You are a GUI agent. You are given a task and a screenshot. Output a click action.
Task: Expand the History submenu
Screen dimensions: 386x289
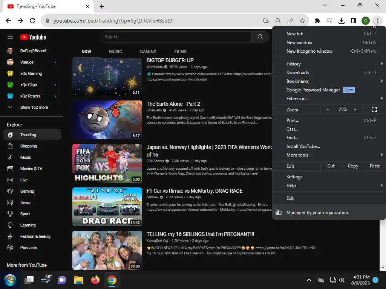(x=329, y=64)
